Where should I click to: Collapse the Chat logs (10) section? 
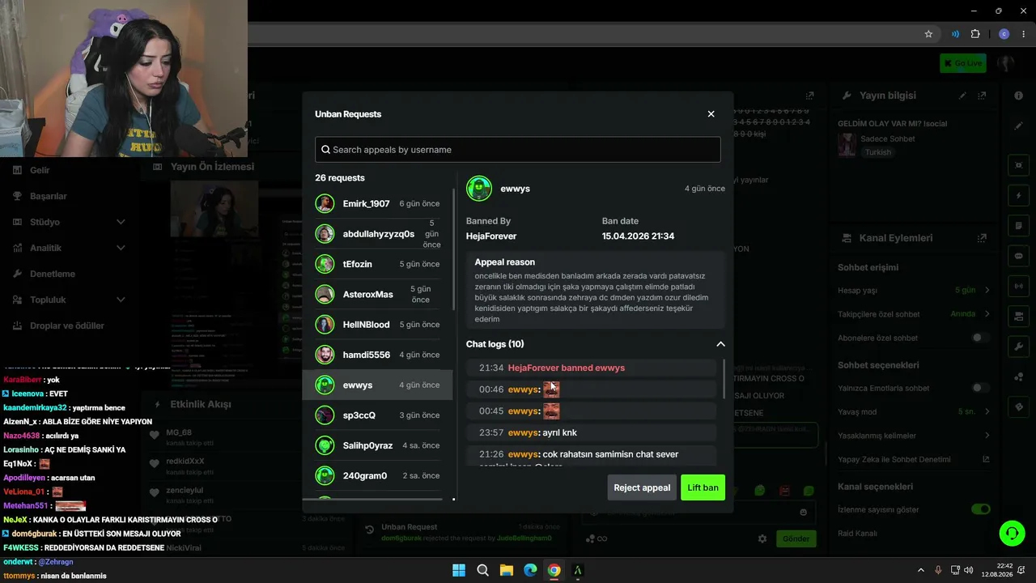720,344
